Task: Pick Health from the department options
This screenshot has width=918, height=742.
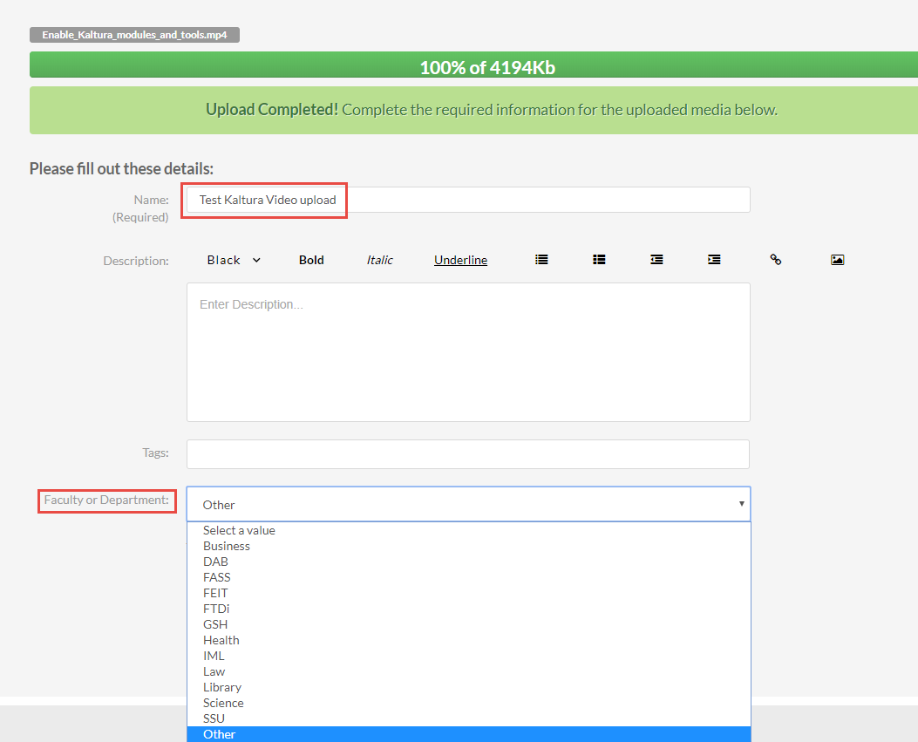Action: click(221, 640)
